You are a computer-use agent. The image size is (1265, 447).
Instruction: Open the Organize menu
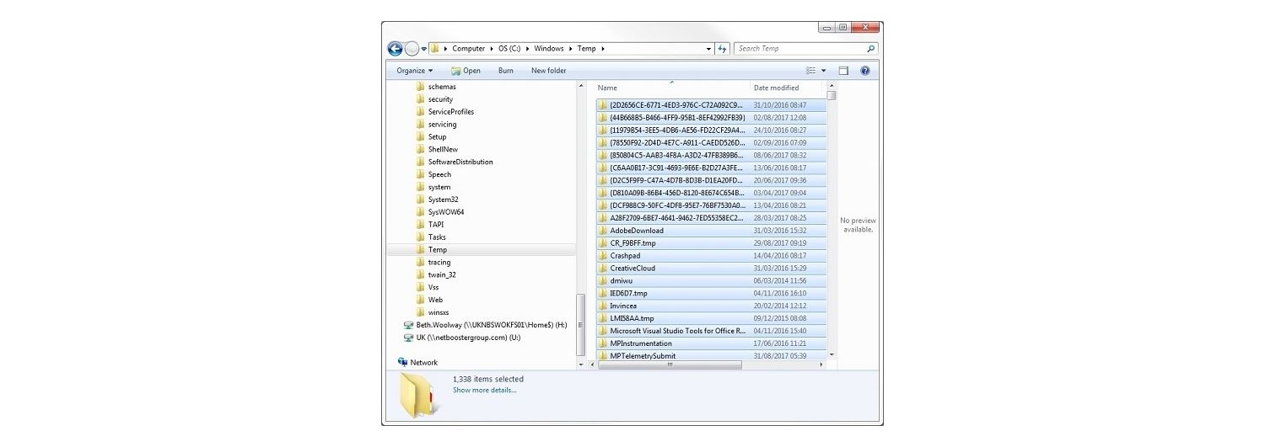(414, 71)
